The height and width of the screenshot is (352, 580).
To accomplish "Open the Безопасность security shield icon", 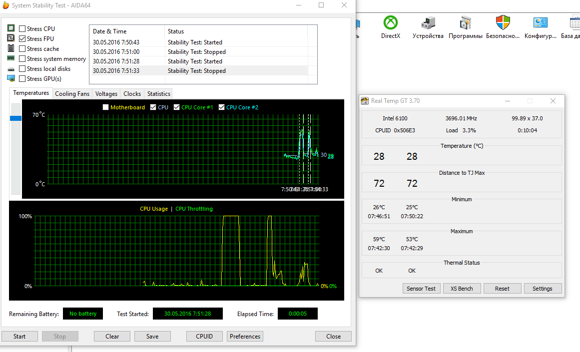I will point(503,22).
